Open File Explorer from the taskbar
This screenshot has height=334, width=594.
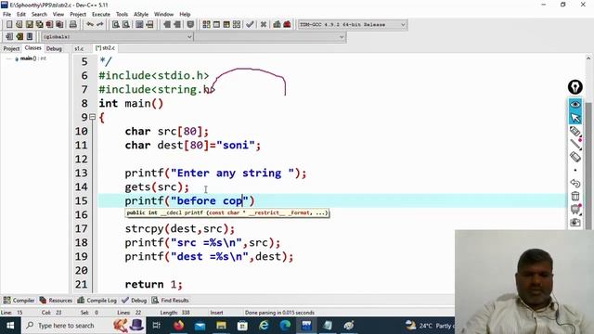coord(221,326)
